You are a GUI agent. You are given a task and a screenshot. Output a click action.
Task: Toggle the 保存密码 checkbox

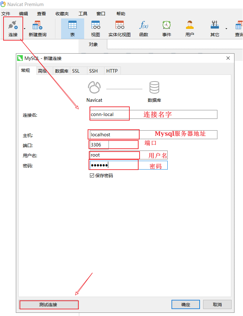coord(92,175)
